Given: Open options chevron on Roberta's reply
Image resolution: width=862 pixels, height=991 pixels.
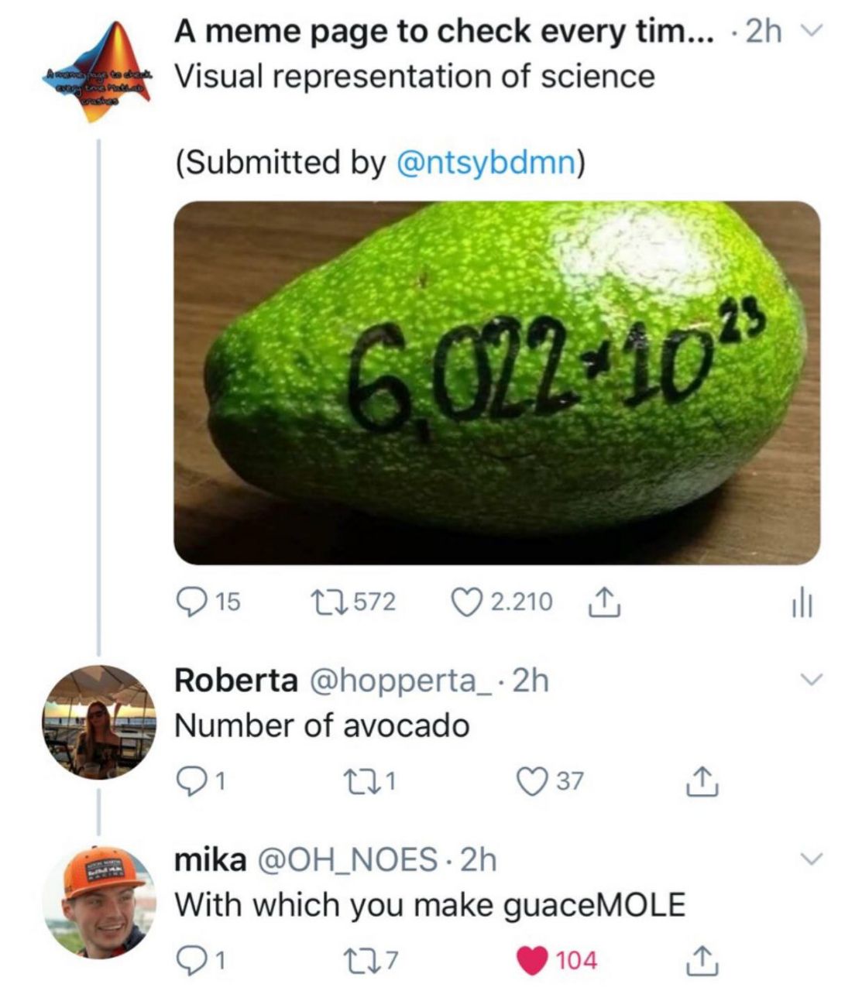Looking at the screenshot, I should (810, 680).
